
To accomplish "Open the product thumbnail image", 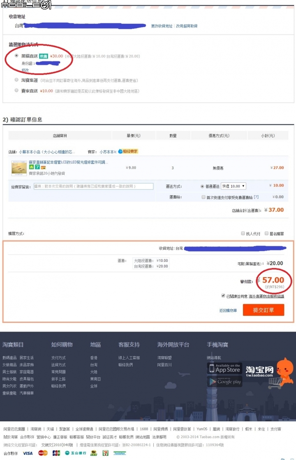I will pyautogui.click(x=19, y=168).
